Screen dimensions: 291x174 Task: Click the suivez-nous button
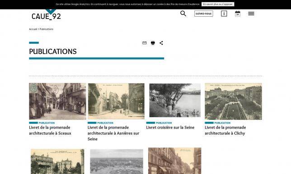(x=204, y=14)
